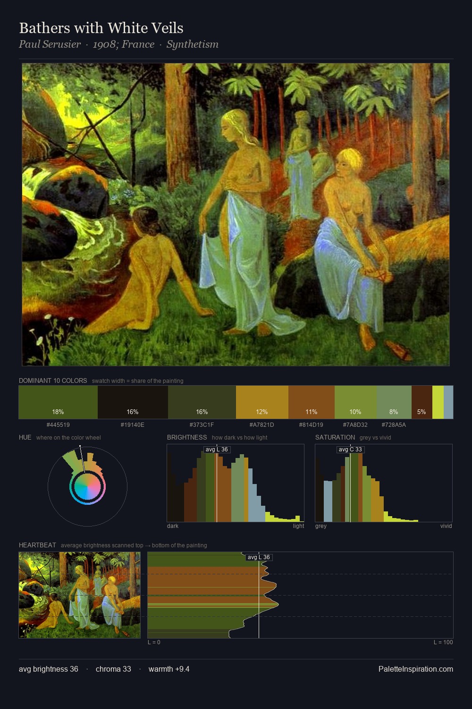This screenshot has height=709, width=472.
Task: Click hex code #373C1F
Action: click(x=202, y=425)
